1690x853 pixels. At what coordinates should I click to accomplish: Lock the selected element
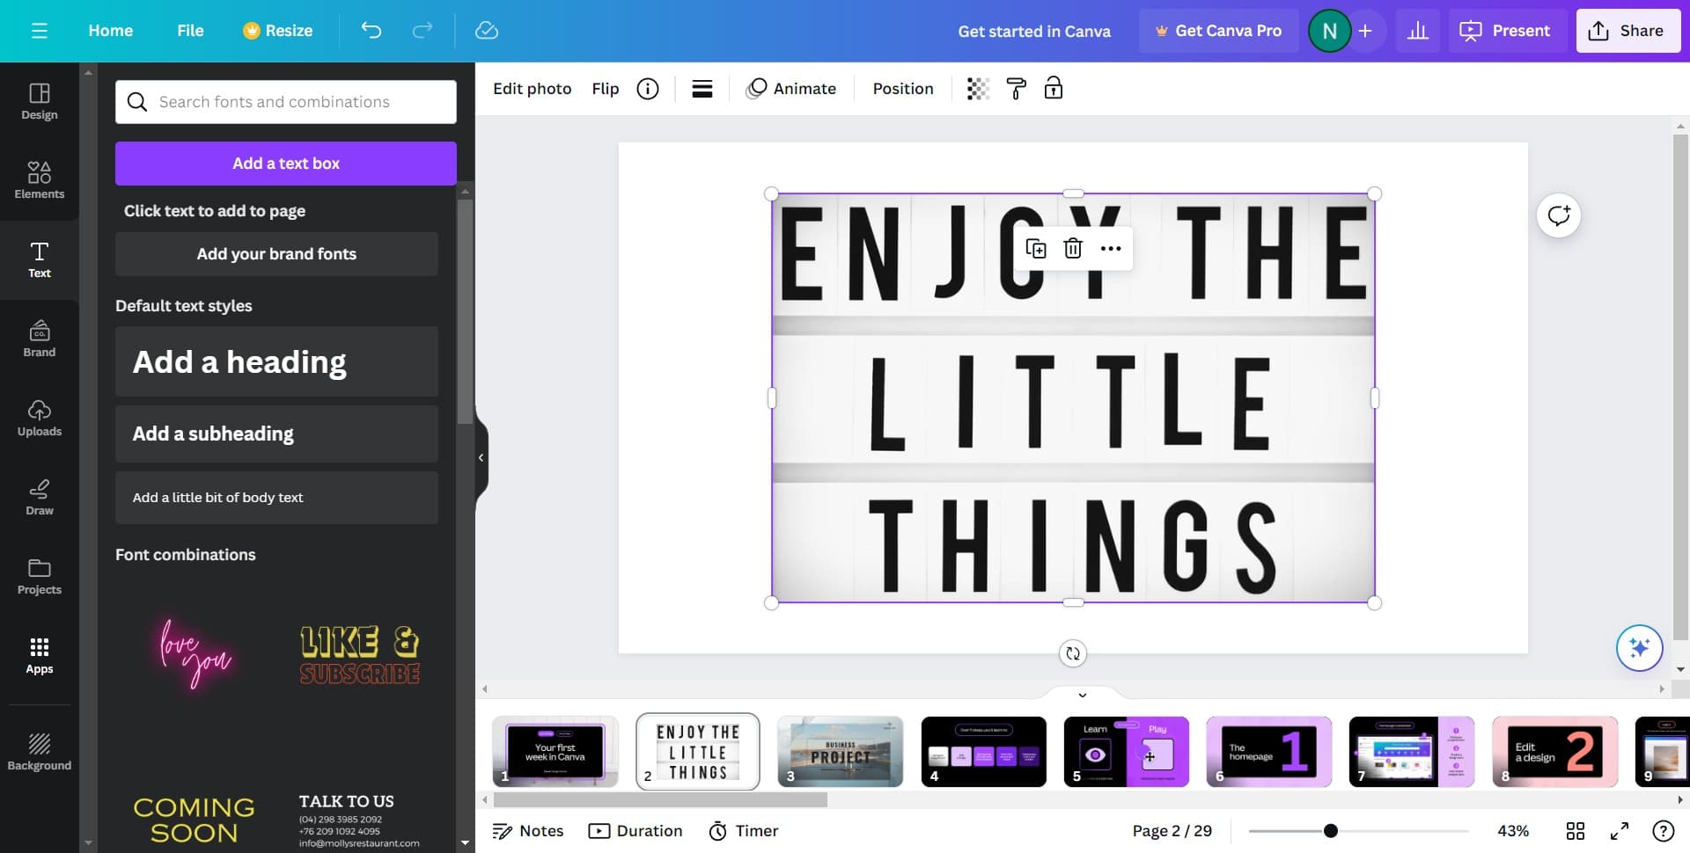coord(1053,88)
